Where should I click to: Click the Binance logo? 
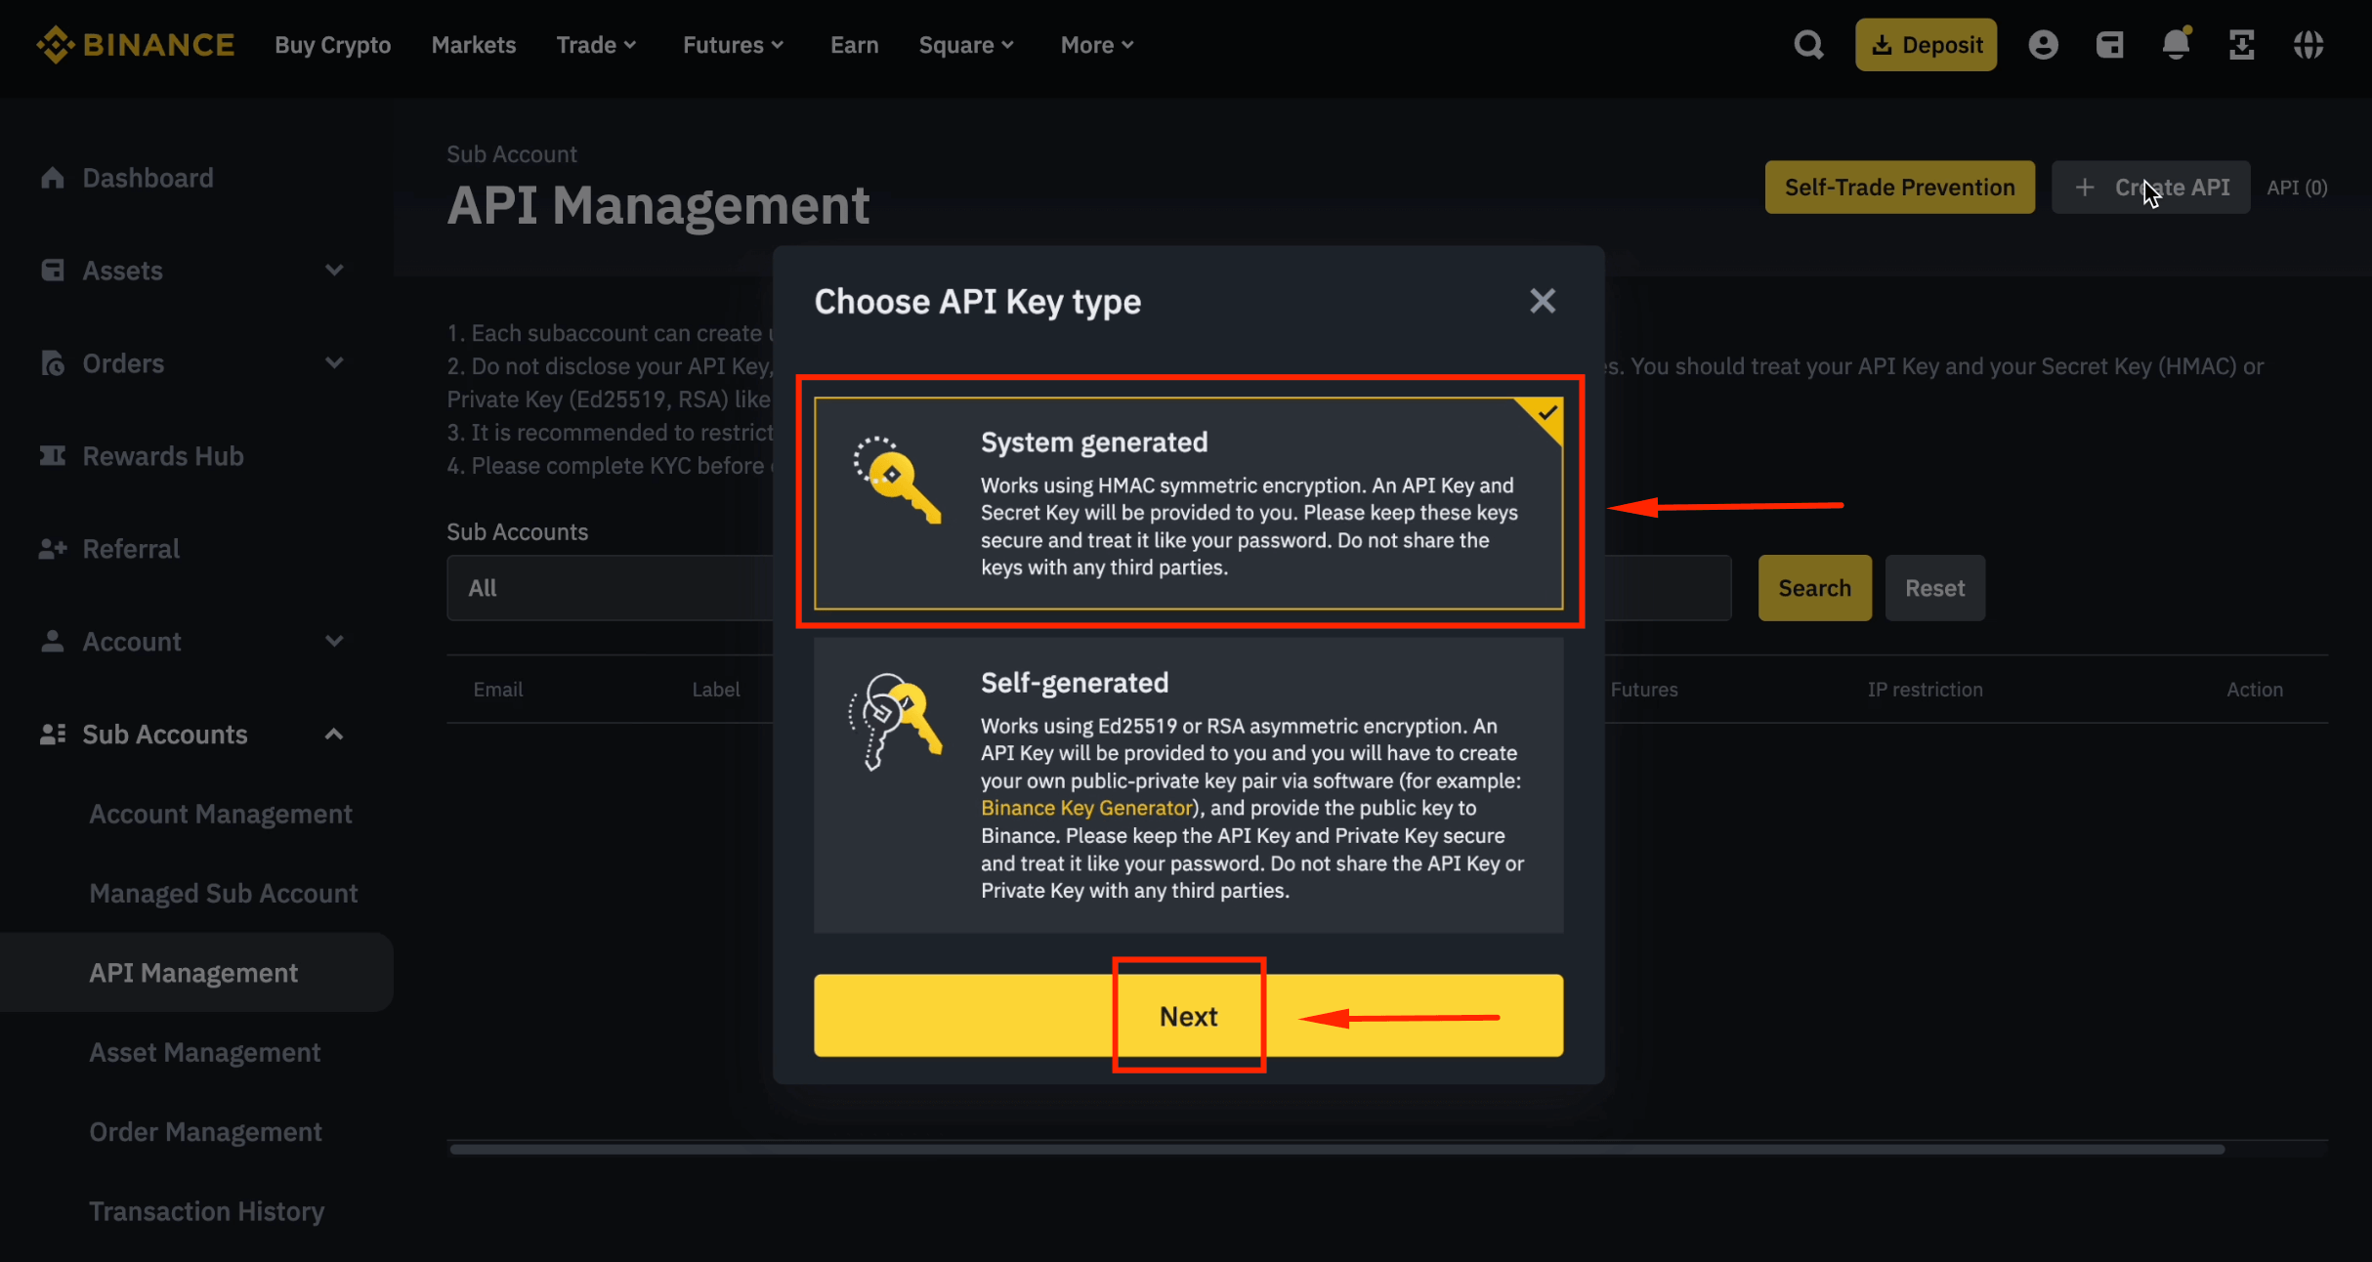pos(136,44)
